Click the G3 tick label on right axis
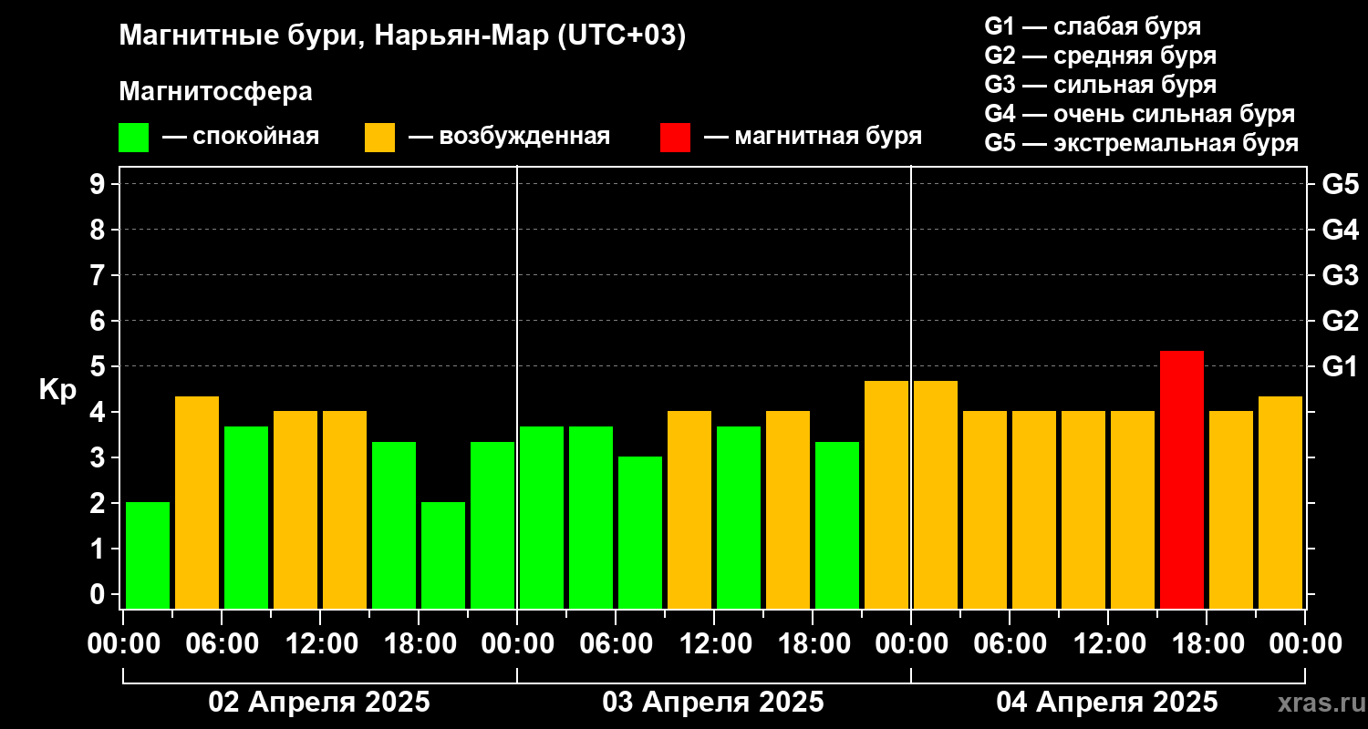 tap(1341, 275)
